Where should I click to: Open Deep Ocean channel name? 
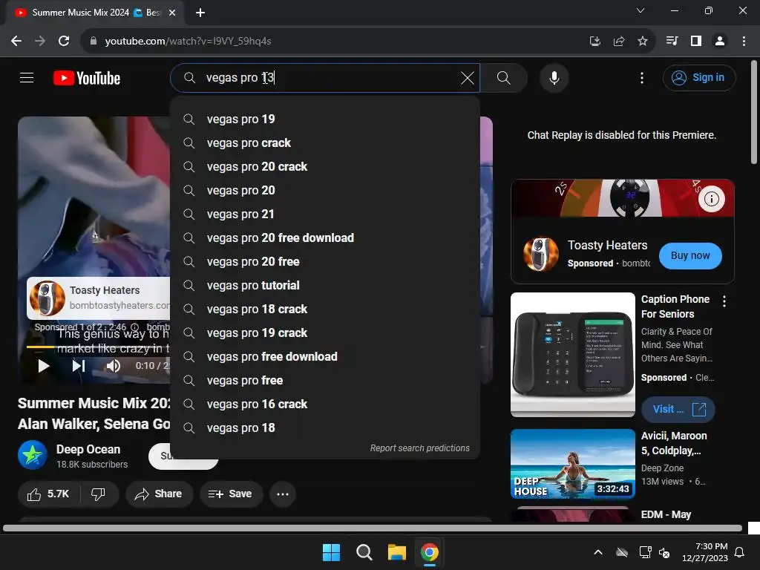88,449
